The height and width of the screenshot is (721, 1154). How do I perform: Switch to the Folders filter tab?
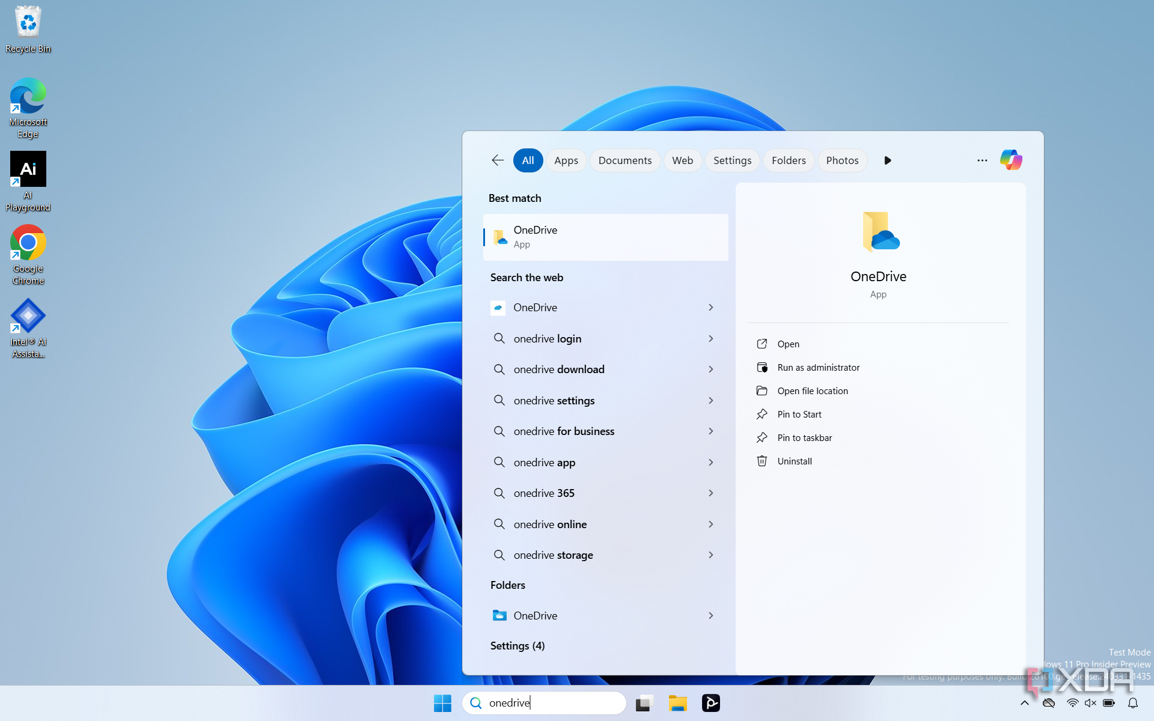[x=789, y=160]
